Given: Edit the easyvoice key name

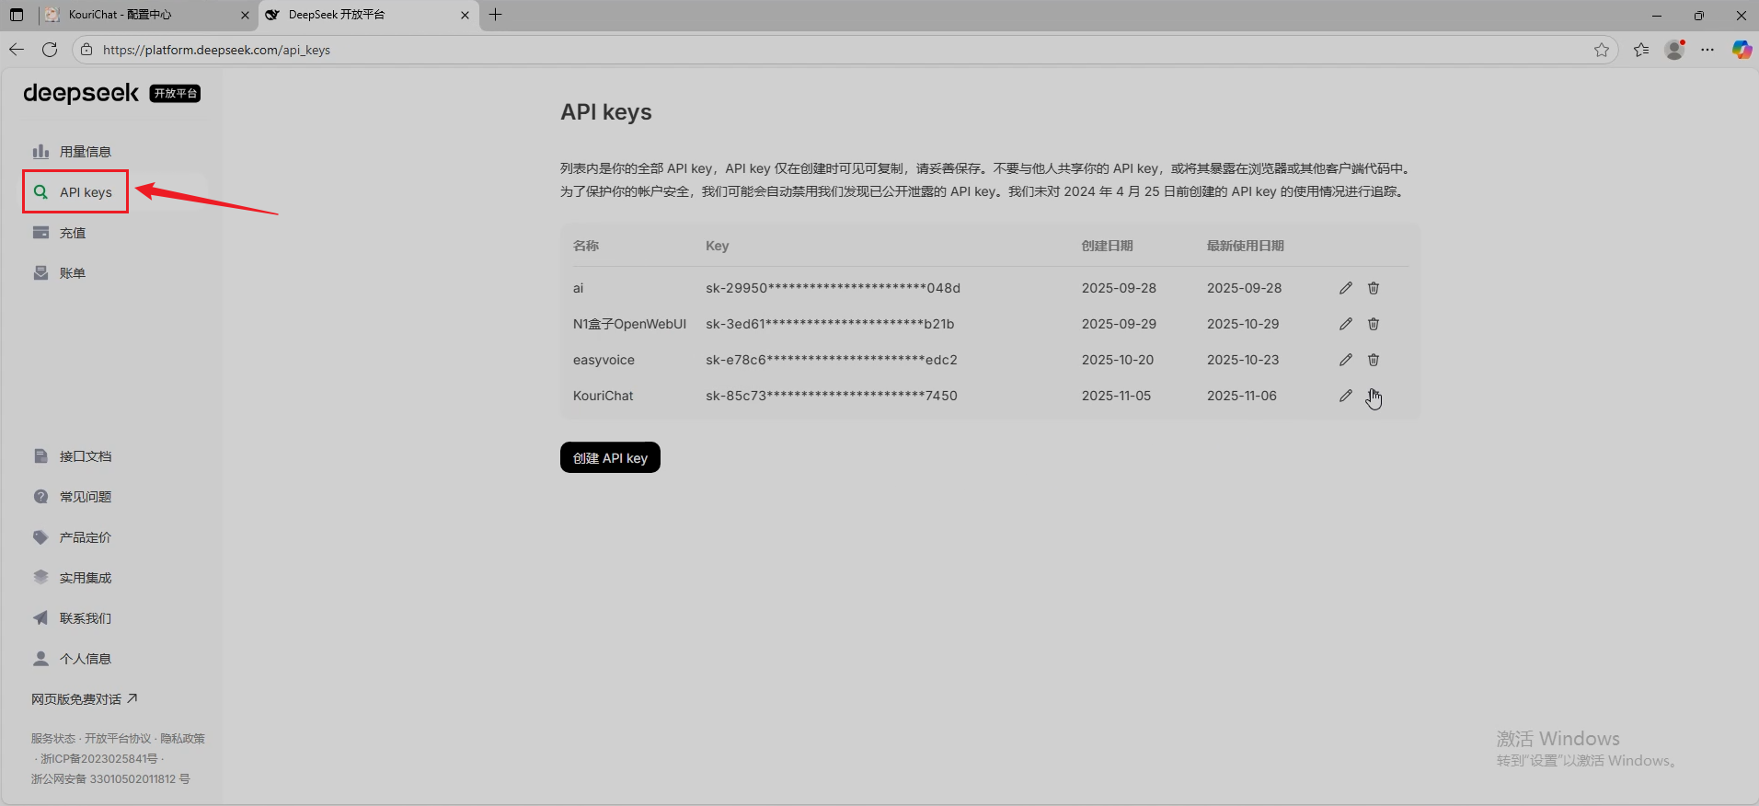Looking at the screenshot, I should click(1345, 360).
